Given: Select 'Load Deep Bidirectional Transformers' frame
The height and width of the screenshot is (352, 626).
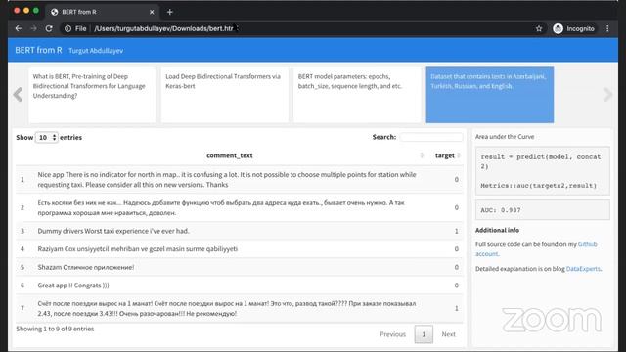Looking at the screenshot, I should 225,95.
